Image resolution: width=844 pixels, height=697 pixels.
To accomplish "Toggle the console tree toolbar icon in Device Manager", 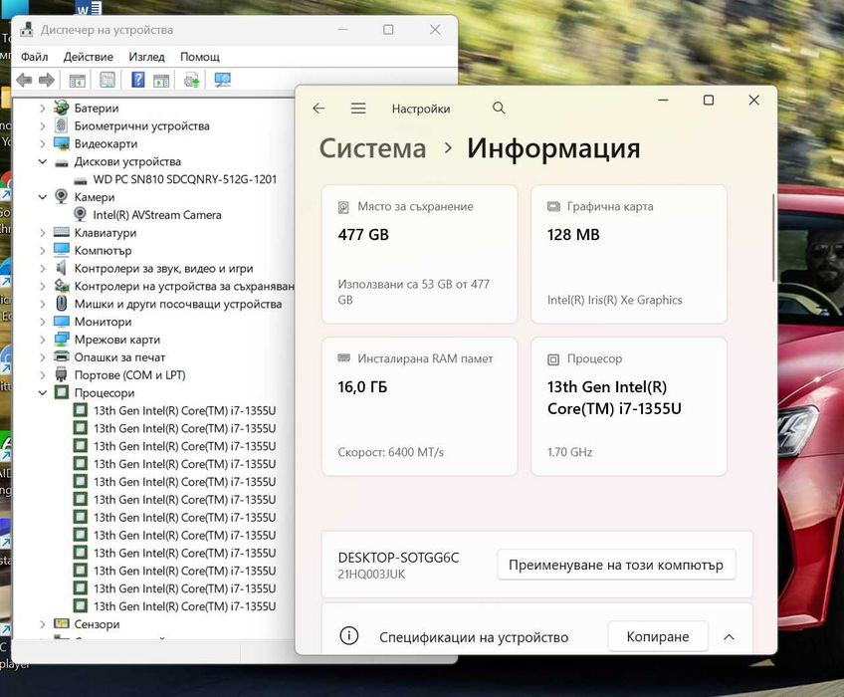I will 78,81.
